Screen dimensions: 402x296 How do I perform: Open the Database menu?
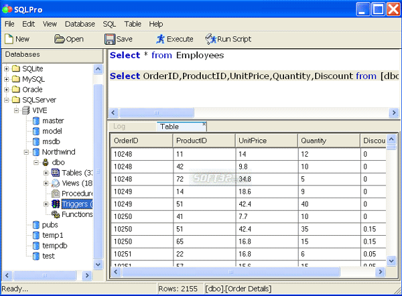pyautogui.click(x=80, y=24)
